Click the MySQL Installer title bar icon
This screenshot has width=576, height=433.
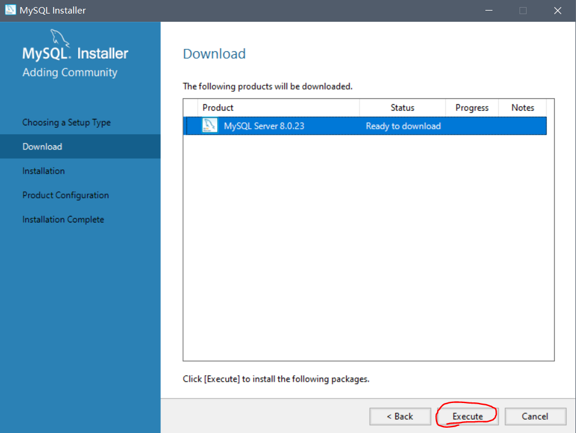pos(10,10)
